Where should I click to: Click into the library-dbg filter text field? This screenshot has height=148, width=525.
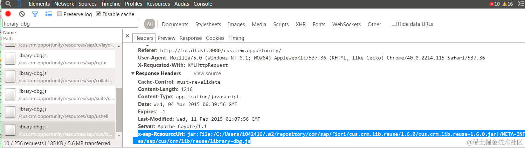70,23
